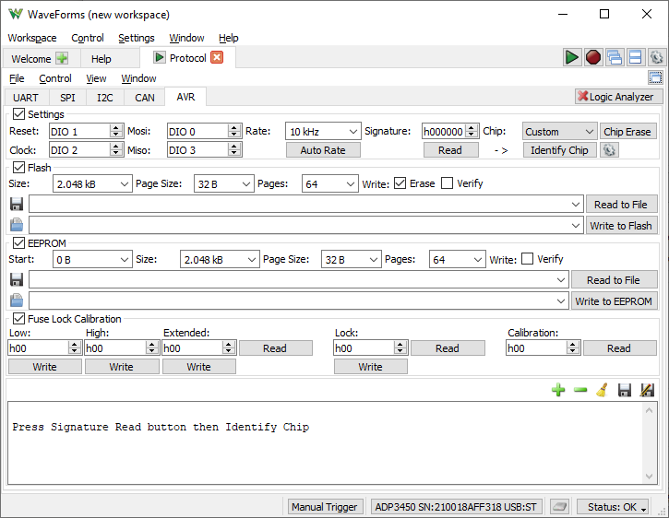Screen dimensions: 669x518
Task: Click the Flash save floppy disk icon
Action: click(17, 204)
